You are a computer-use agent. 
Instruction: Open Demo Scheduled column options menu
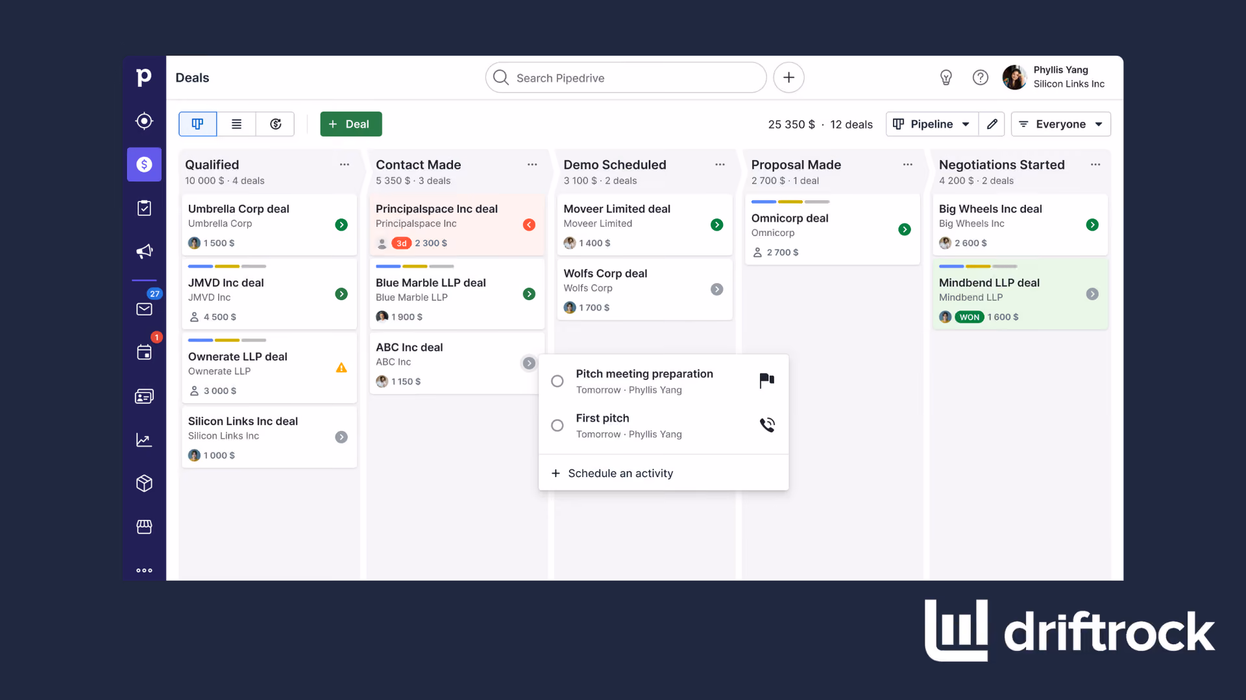720,165
